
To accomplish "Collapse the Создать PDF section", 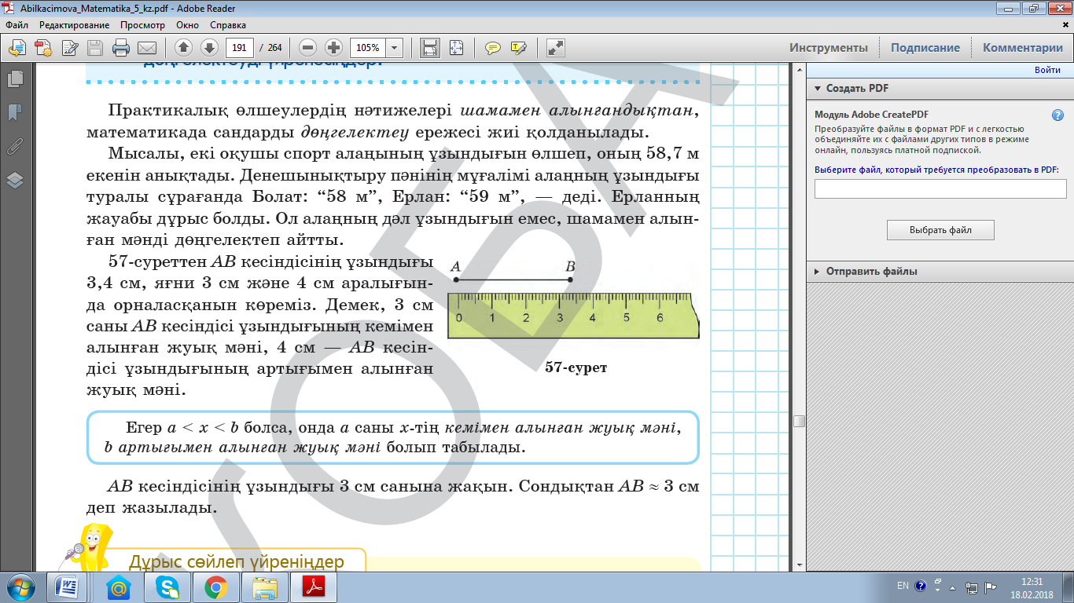I will (817, 89).
